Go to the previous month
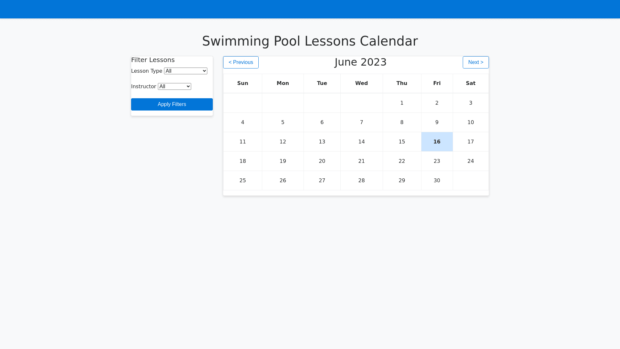The height and width of the screenshot is (349, 620). 241,62
